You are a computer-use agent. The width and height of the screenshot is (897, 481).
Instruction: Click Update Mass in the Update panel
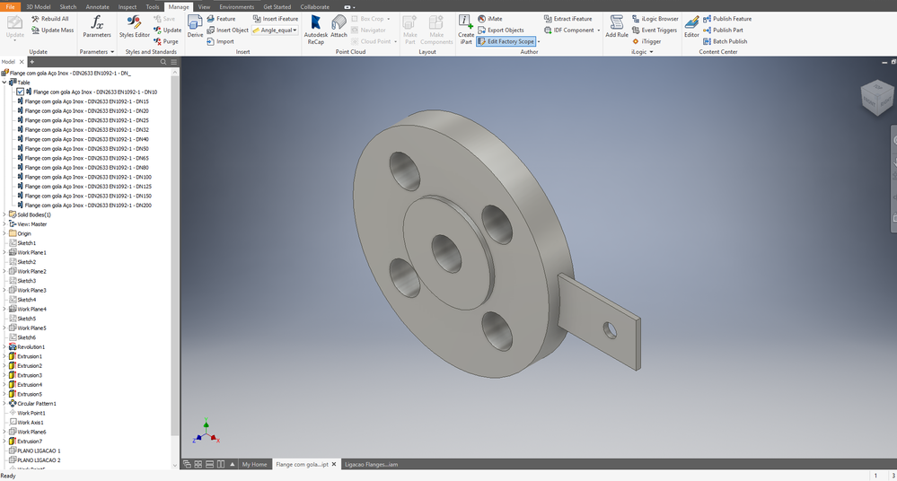point(53,30)
